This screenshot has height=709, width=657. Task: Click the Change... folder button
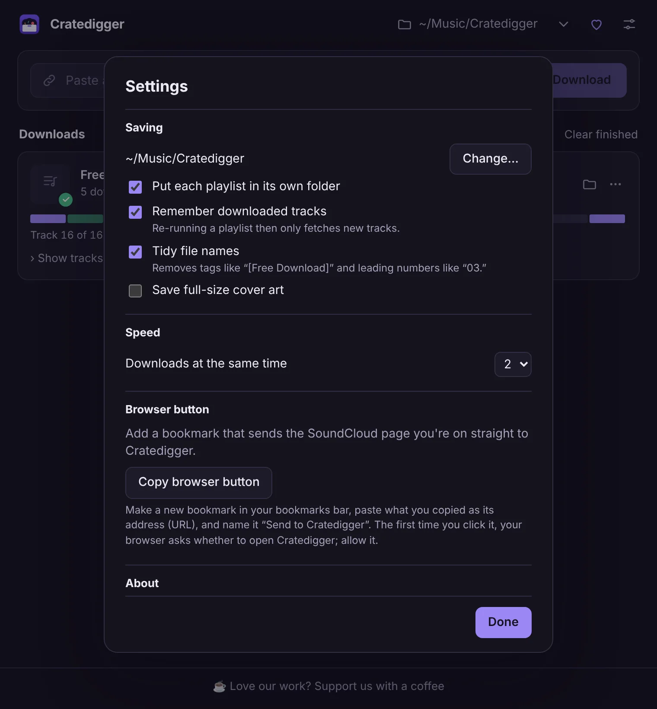click(x=490, y=159)
